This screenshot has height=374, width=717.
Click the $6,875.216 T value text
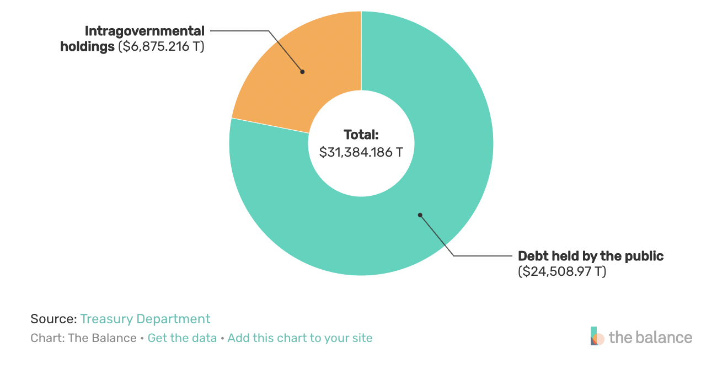pyautogui.click(x=161, y=47)
